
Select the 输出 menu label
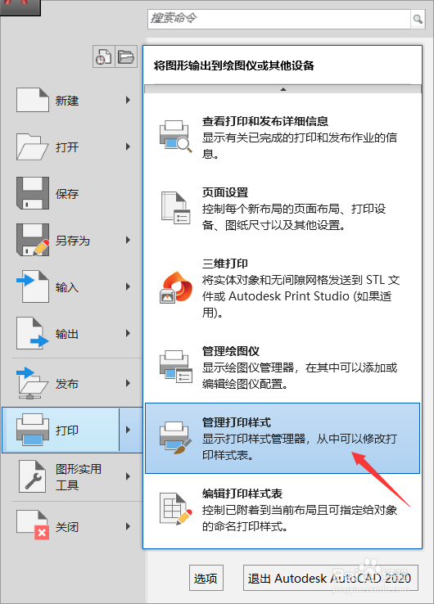67,334
